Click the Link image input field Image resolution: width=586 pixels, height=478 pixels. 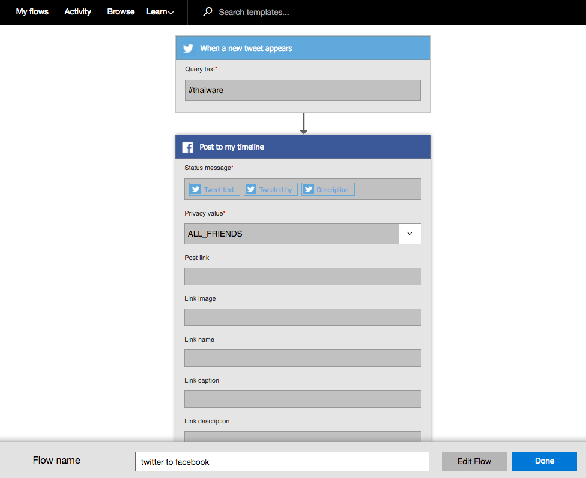point(303,317)
